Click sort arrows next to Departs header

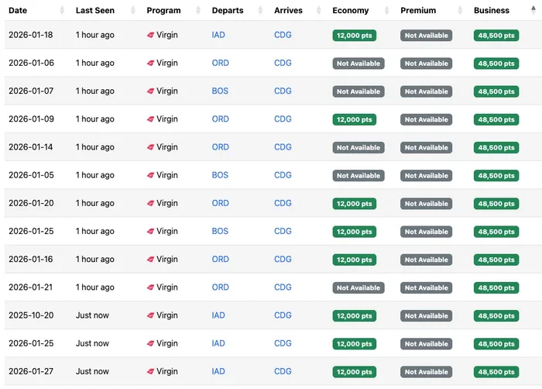click(261, 10)
